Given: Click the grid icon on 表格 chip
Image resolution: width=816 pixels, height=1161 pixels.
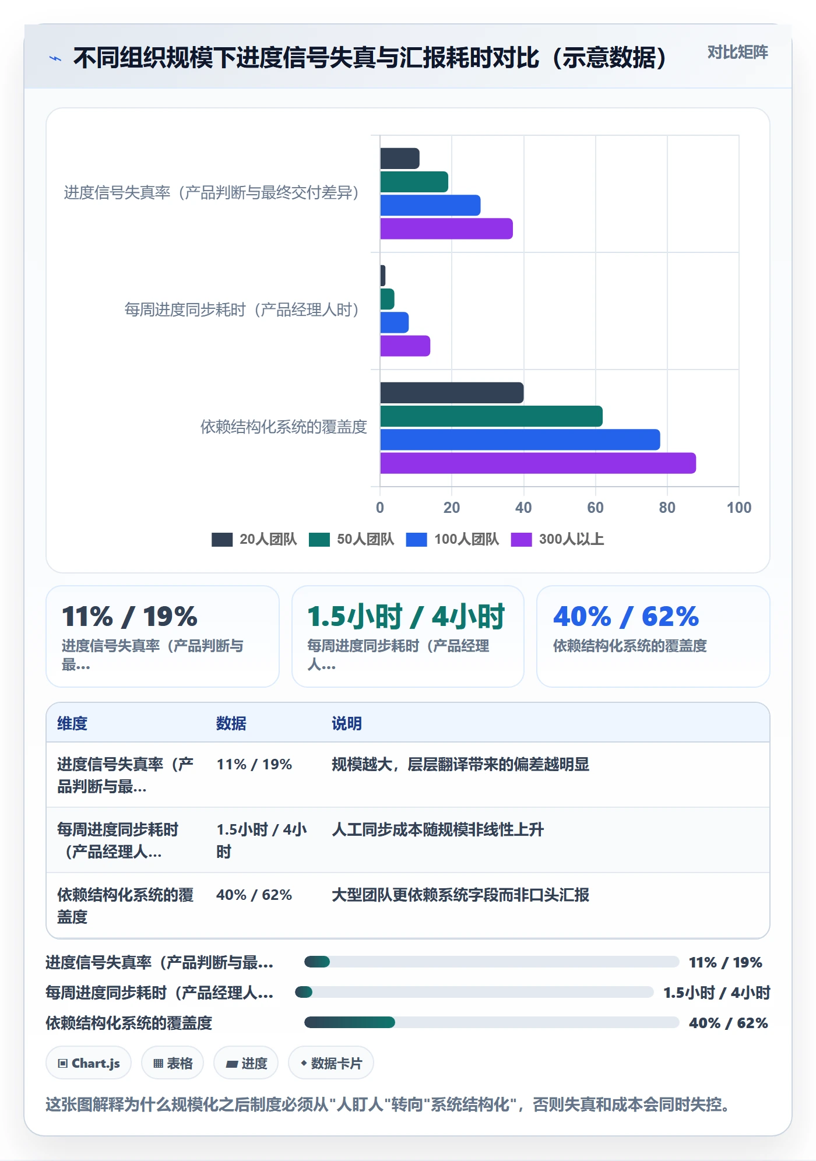Looking at the screenshot, I should 158,1064.
